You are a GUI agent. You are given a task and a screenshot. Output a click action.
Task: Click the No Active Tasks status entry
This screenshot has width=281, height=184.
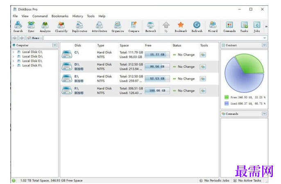click(247, 180)
